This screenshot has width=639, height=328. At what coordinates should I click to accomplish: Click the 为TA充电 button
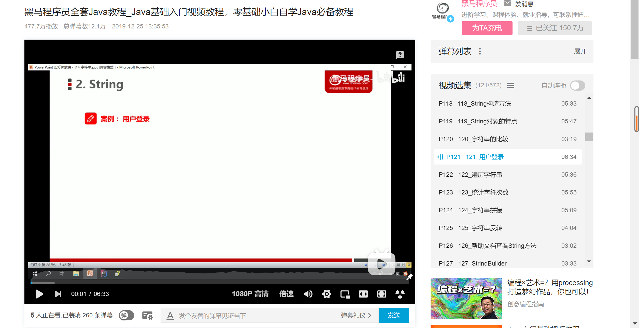(x=487, y=28)
